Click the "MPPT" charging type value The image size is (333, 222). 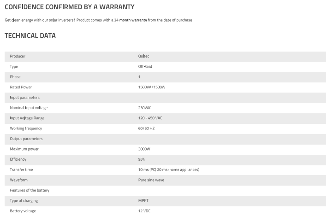tap(143, 201)
